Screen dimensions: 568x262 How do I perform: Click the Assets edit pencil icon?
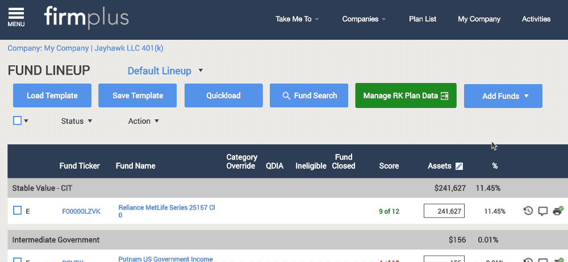tap(459, 166)
